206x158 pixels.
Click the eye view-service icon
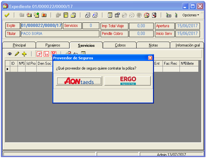tap(10, 54)
